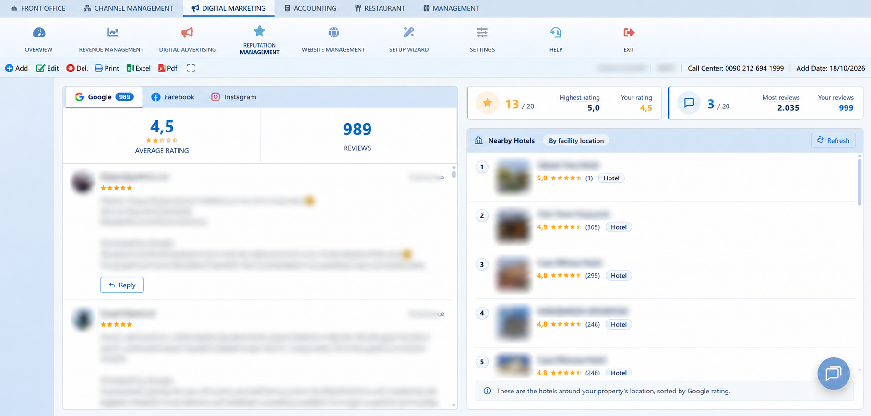Switch to the Instagram tab
This screenshot has width=871, height=416.
[234, 97]
